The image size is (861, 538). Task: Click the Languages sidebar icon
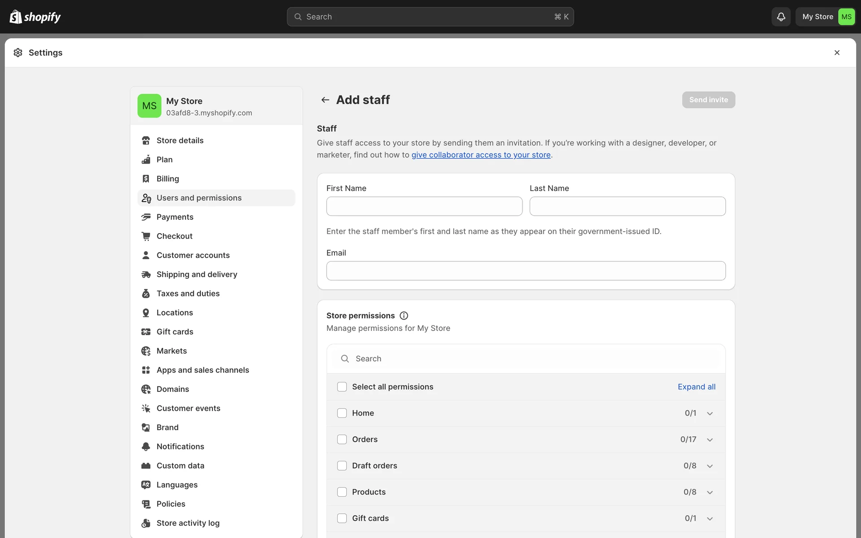pyautogui.click(x=146, y=485)
